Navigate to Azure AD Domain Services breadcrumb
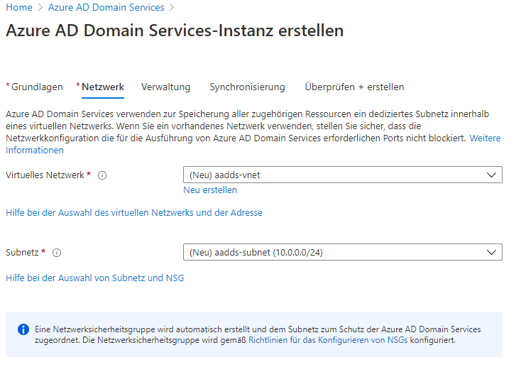Screen dimensions: 521x372 click(x=106, y=7)
